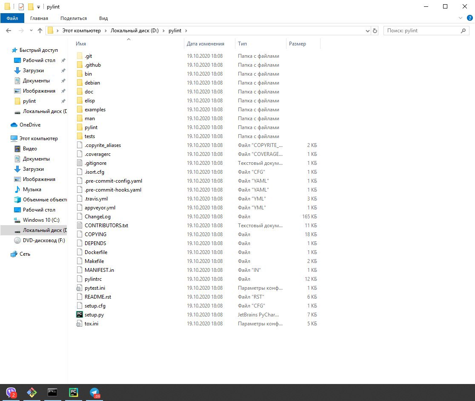Open the address bar history dropdown
The height and width of the screenshot is (401, 475).
[x=367, y=31]
